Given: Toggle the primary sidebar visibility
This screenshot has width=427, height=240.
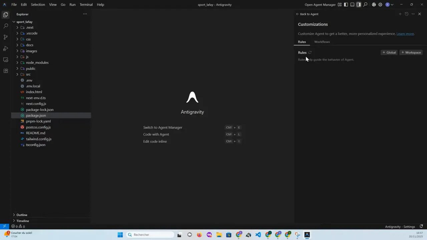Looking at the screenshot, I should (x=346, y=5).
